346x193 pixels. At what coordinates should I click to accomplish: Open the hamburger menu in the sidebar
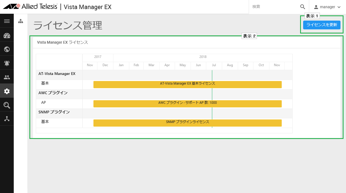click(x=7, y=21)
